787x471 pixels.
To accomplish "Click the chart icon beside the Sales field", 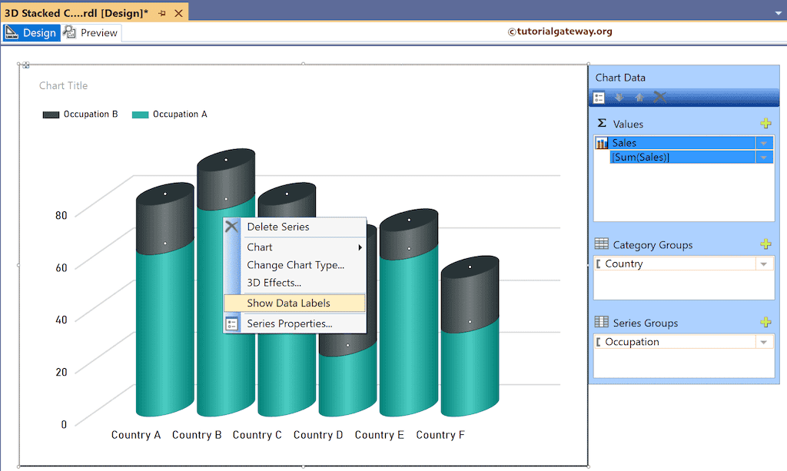I will coord(603,142).
